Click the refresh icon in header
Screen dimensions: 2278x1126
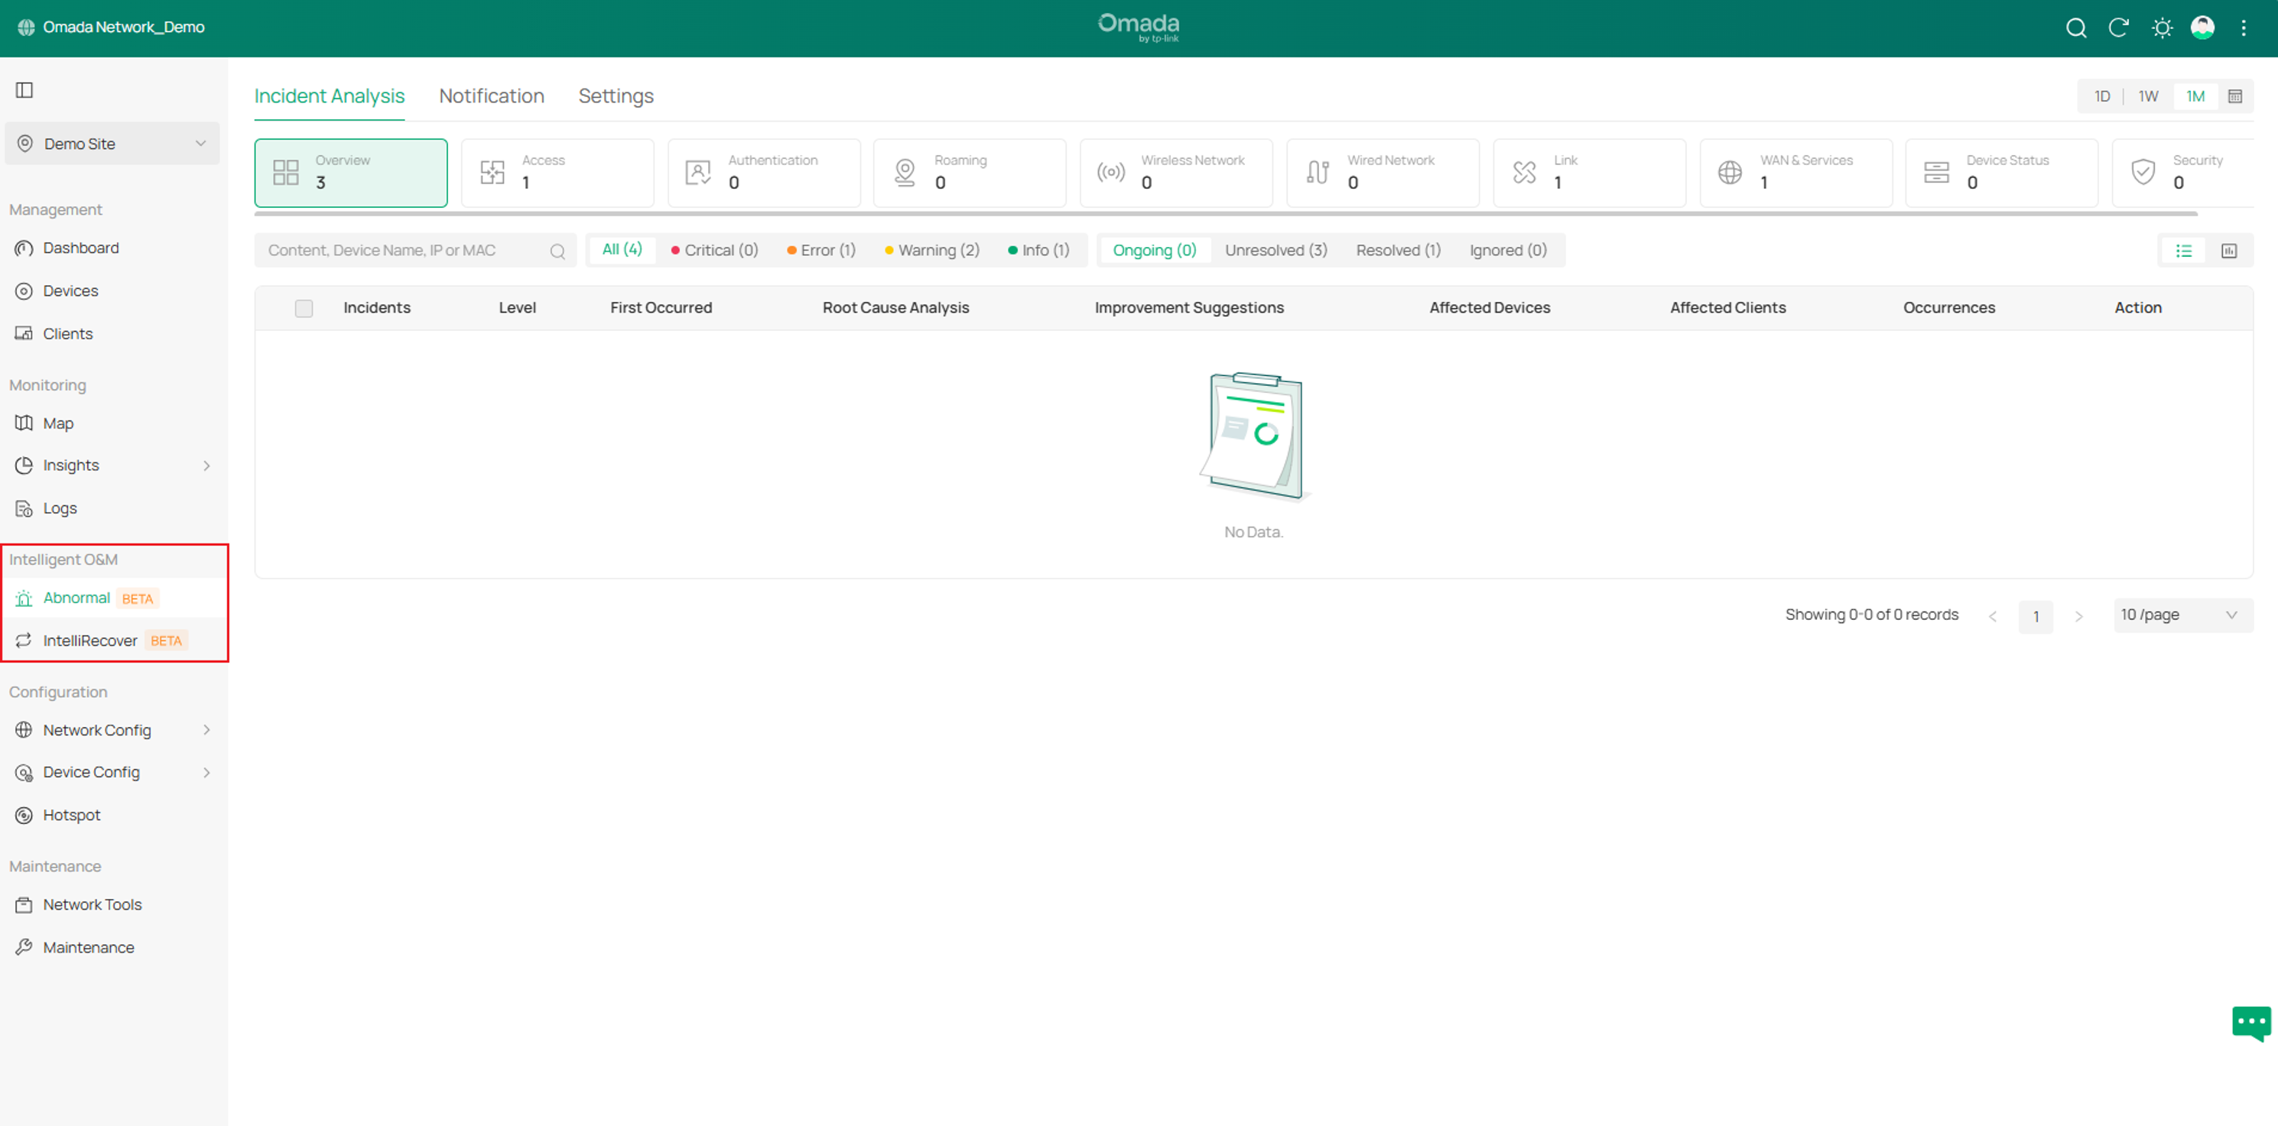[2118, 28]
